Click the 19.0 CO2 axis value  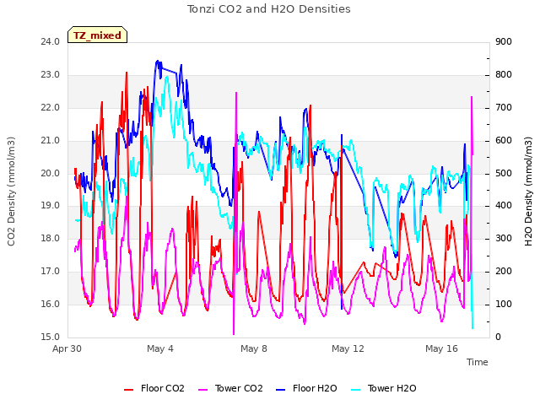click(51, 206)
